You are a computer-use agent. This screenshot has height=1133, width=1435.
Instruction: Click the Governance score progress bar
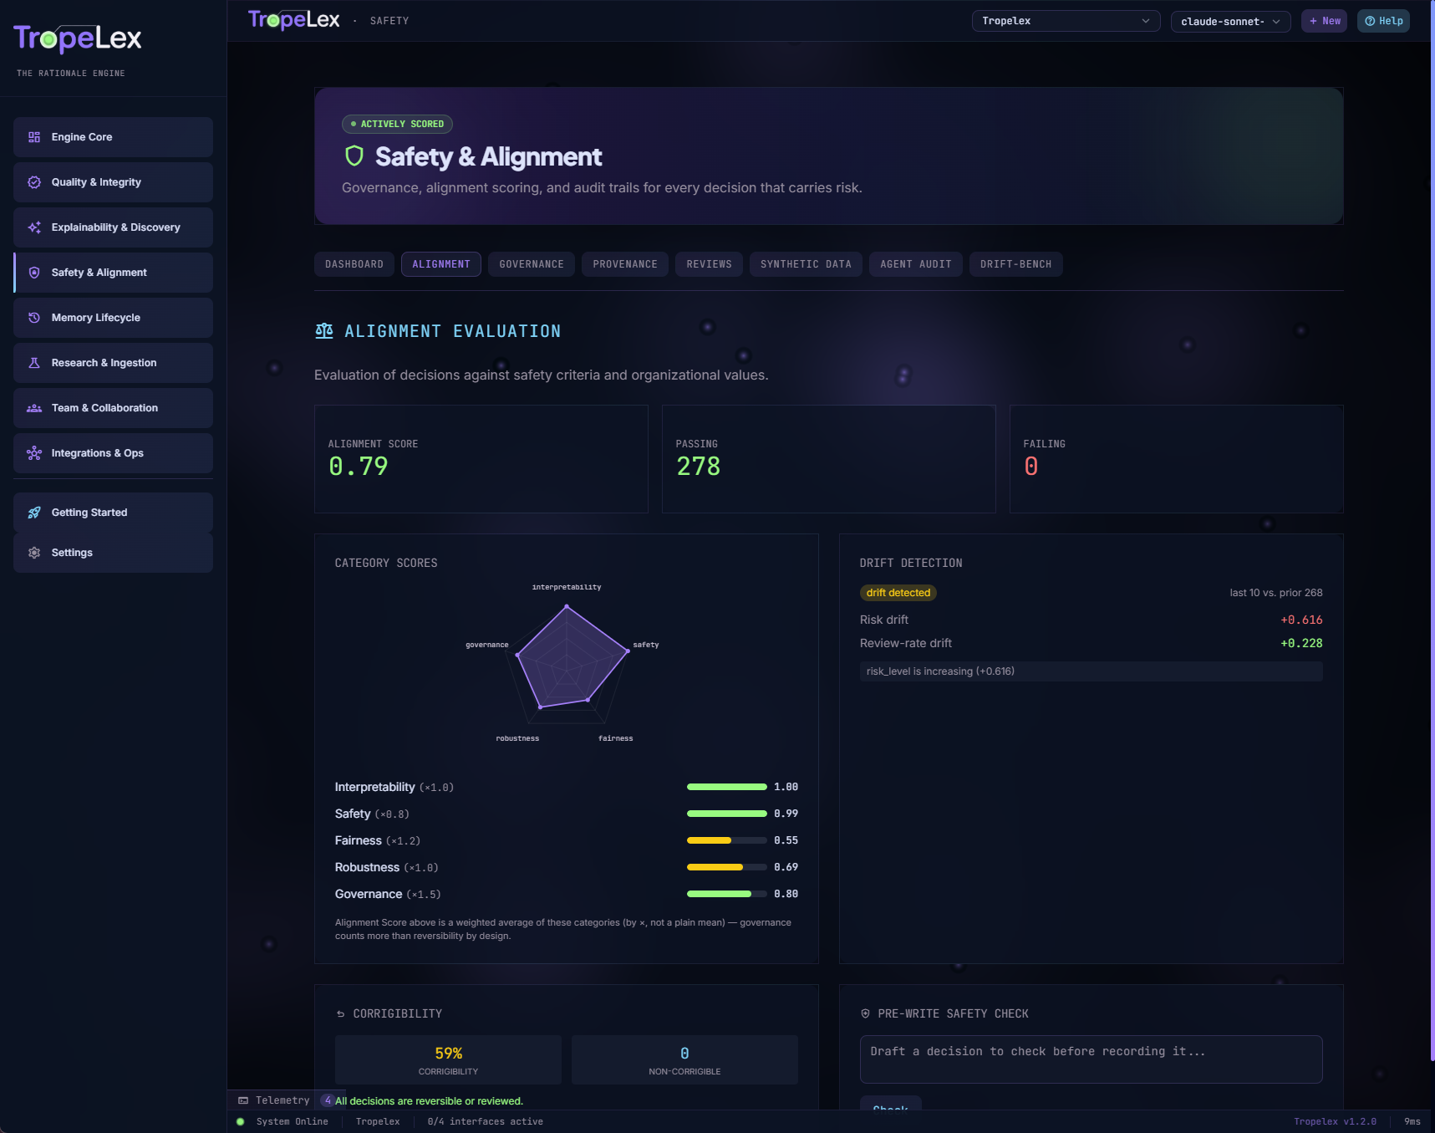727,894
